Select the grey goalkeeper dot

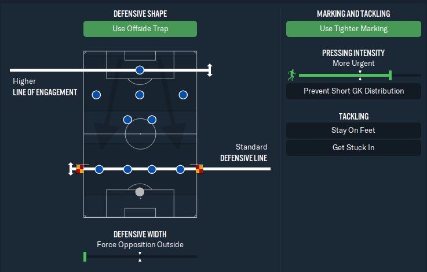(x=140, y=192)
